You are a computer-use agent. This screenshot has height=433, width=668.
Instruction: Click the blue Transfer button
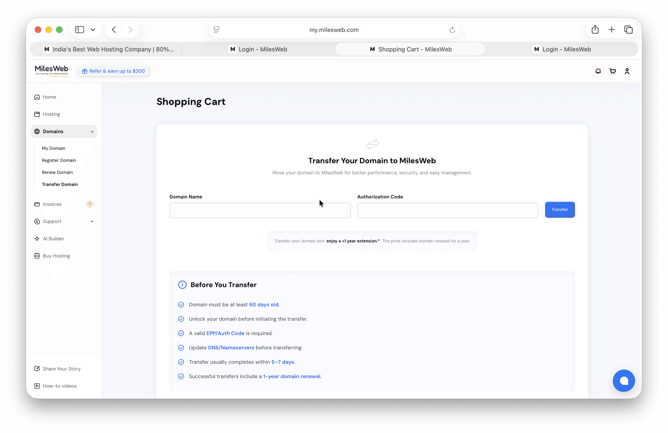coord(560,210)
